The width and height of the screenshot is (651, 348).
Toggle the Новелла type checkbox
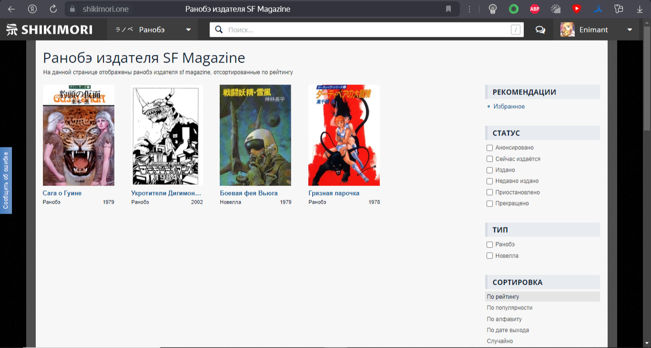(489, 256)
